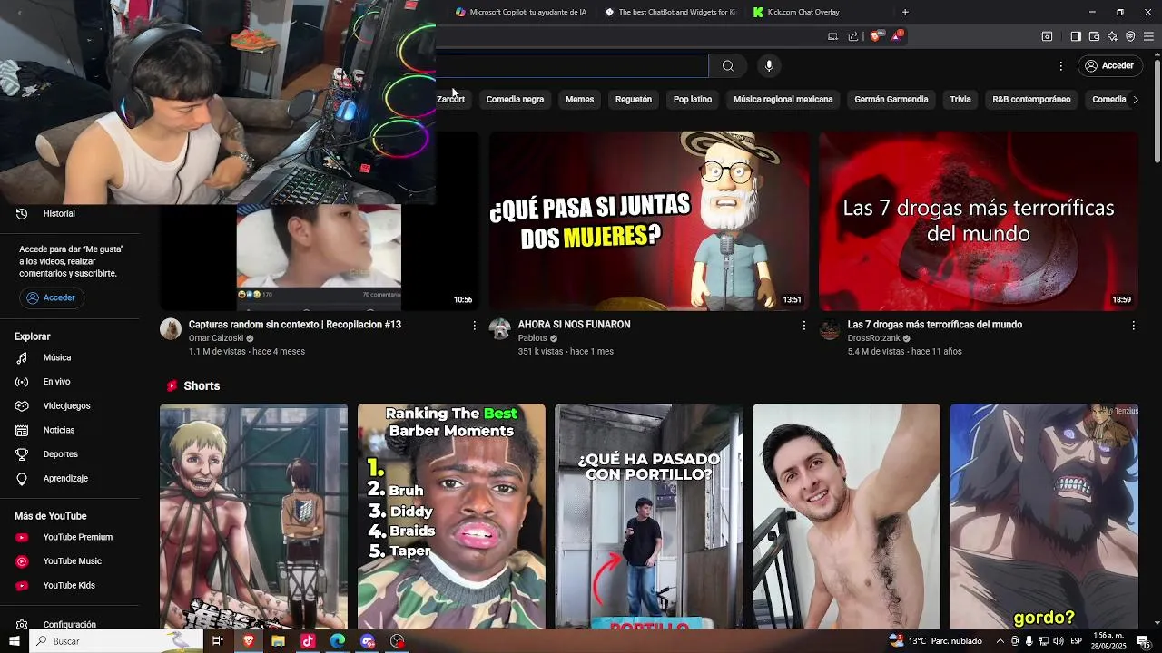This screenshot has width=1162, height=653.
Task: Open Pablots channel link
Action: coord(532,338)
